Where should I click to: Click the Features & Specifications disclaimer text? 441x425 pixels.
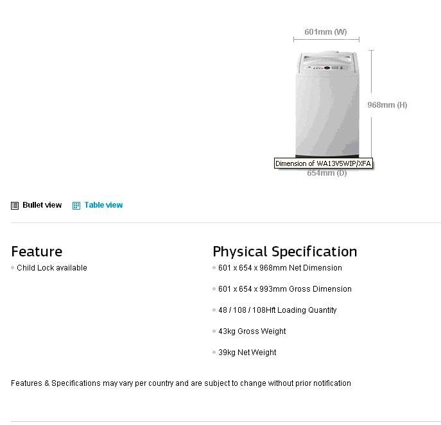pos(181,383)
